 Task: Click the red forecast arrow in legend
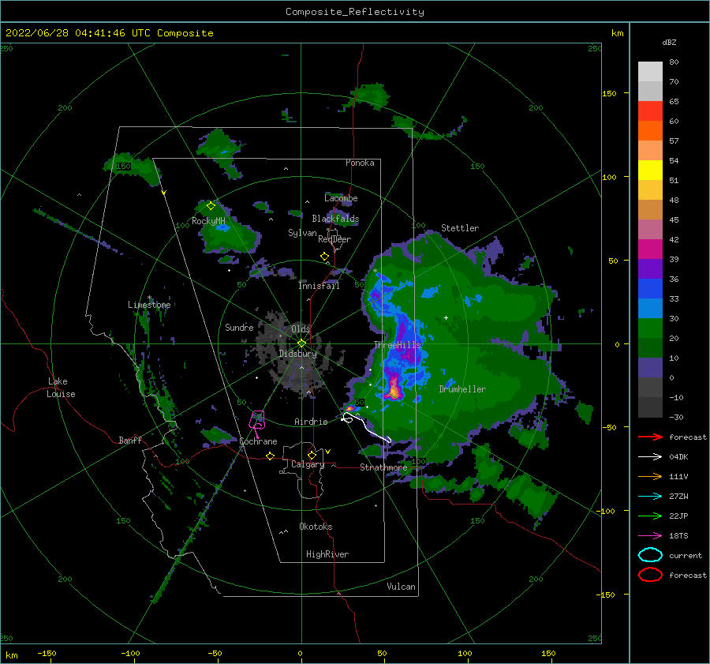click(x=650, y=437)
